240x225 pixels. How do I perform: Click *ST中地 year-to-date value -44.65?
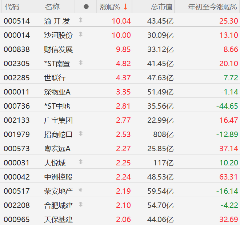click(227, 106)
